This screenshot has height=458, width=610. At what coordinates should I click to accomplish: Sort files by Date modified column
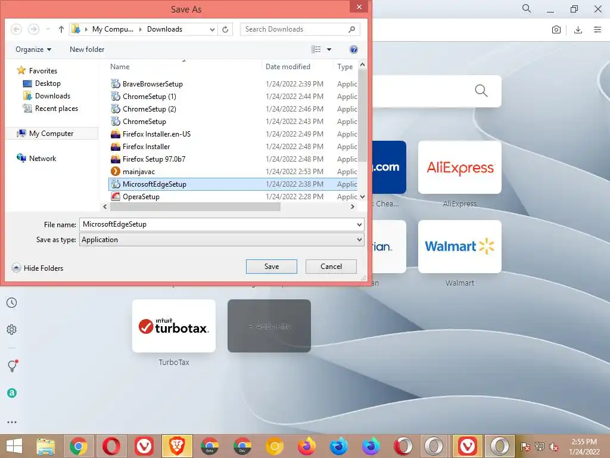click(288, 67)
